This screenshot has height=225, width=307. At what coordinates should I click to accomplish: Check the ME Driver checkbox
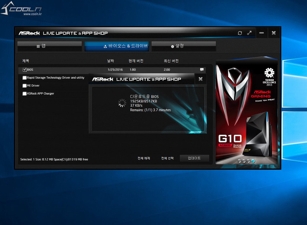click(25, 86)
